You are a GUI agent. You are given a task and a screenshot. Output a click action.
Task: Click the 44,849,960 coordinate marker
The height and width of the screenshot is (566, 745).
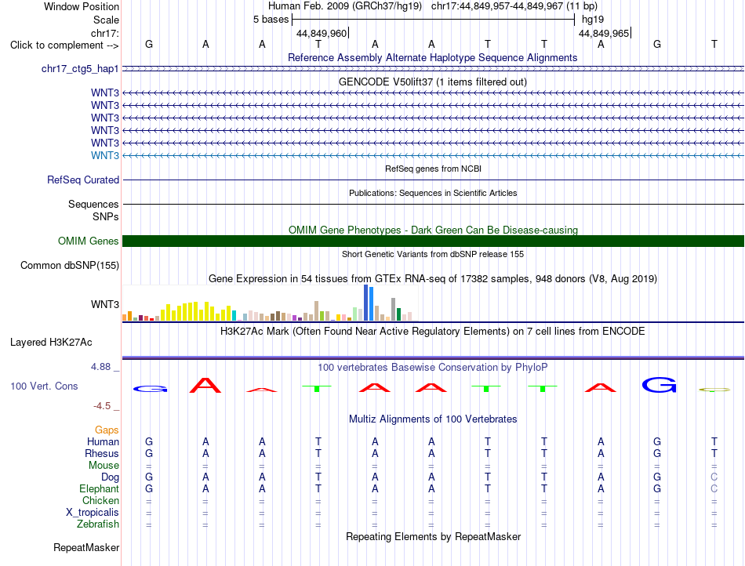[x=322, y=33]
